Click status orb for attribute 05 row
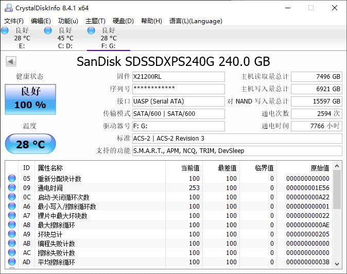This screenshot has width=347, height=274. pyautogui.click(x=12, y=178)
